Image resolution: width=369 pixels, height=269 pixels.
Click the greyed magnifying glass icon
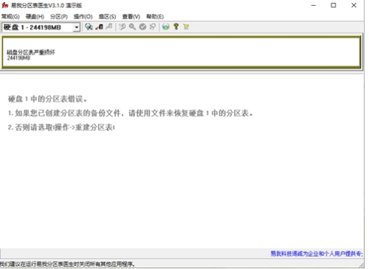coord(132,27)
